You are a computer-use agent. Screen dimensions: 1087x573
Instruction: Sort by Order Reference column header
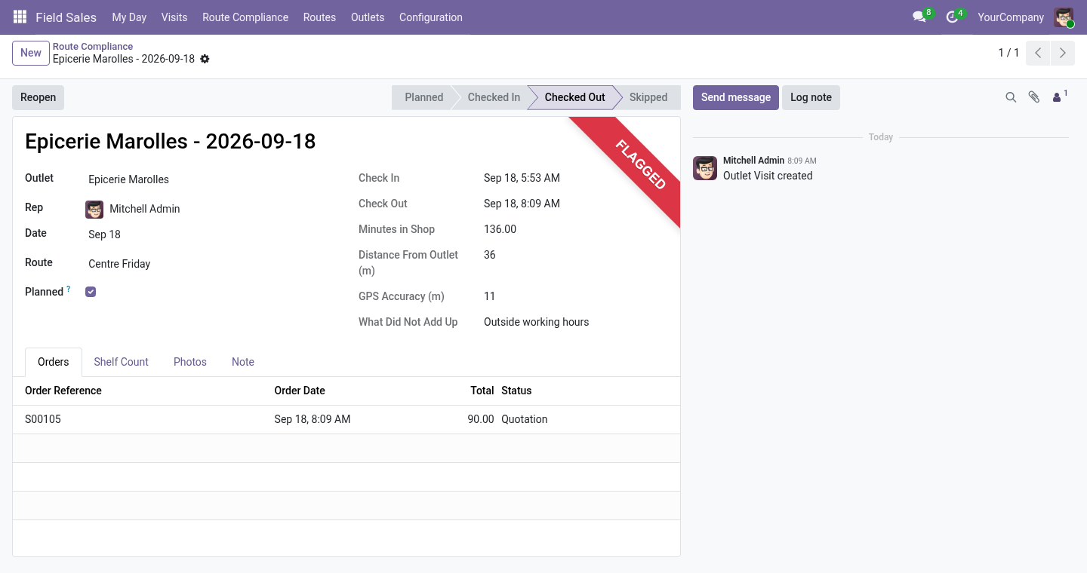63,391
